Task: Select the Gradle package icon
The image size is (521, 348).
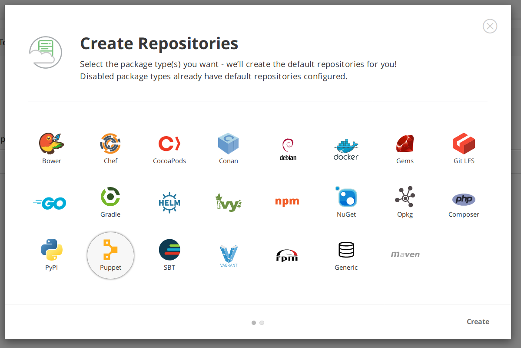Action: (110, 202)
